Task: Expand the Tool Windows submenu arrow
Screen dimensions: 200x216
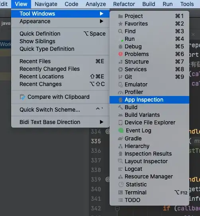Action: pyautogui.click(x=102, y=14)
